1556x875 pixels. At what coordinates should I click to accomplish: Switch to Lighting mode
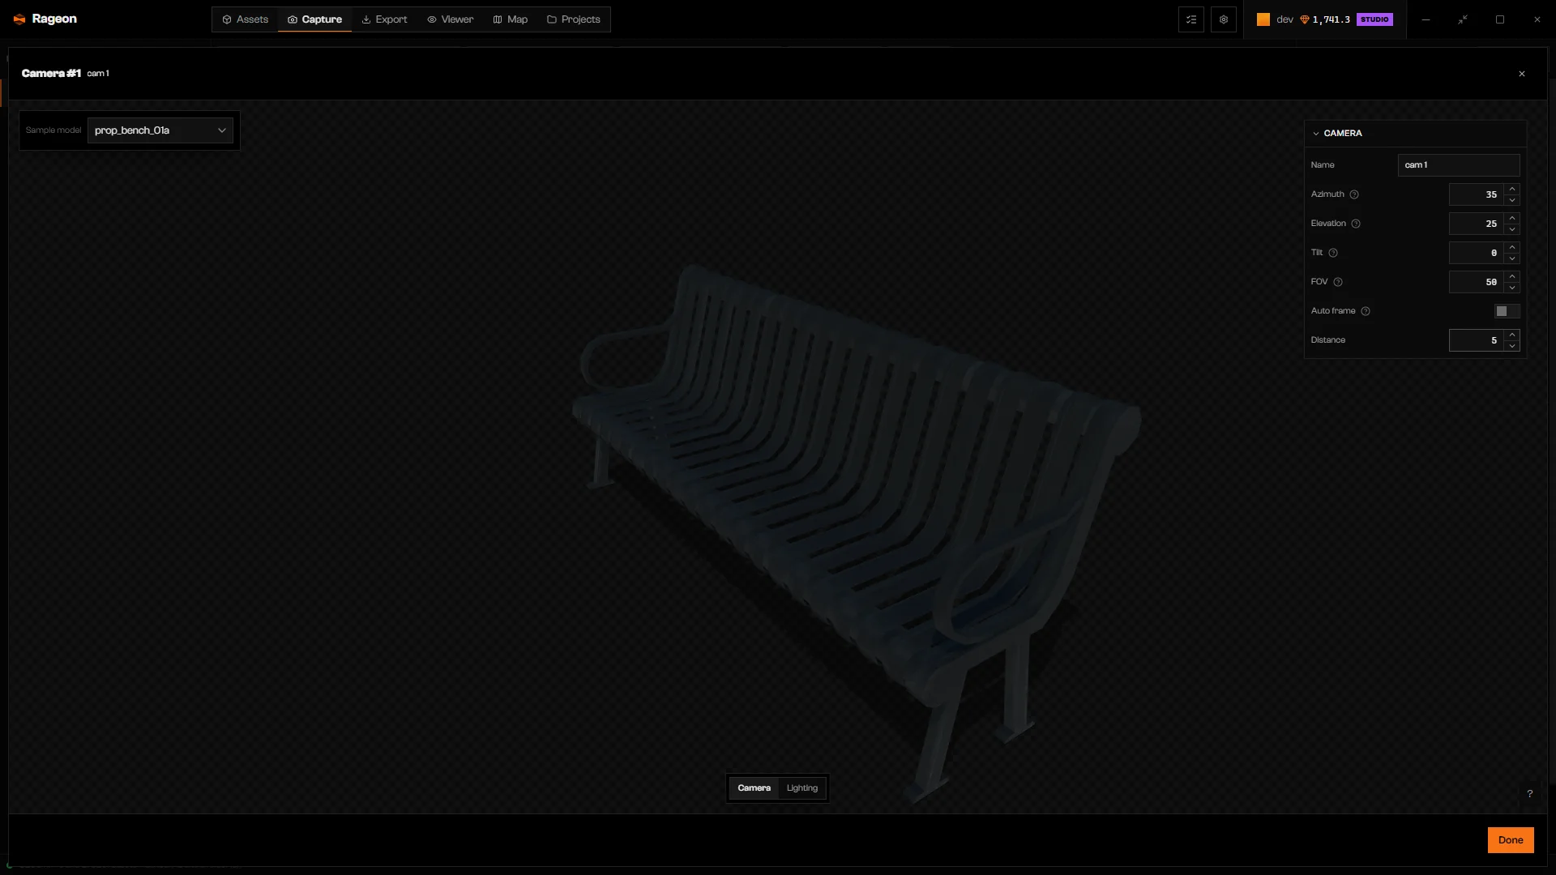(x=802, y=788)
